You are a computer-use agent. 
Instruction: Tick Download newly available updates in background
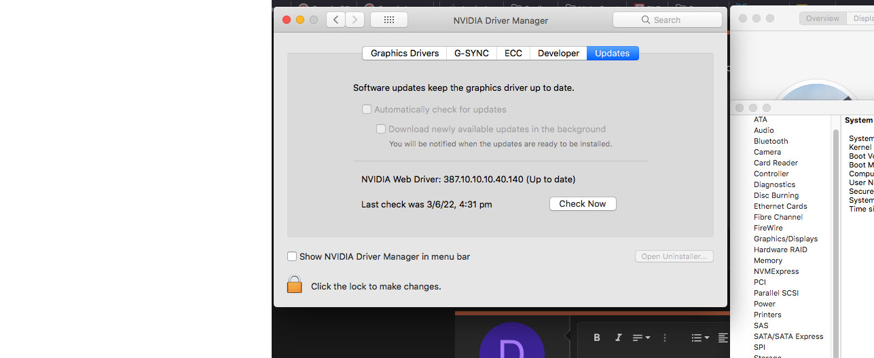point(381,129)
